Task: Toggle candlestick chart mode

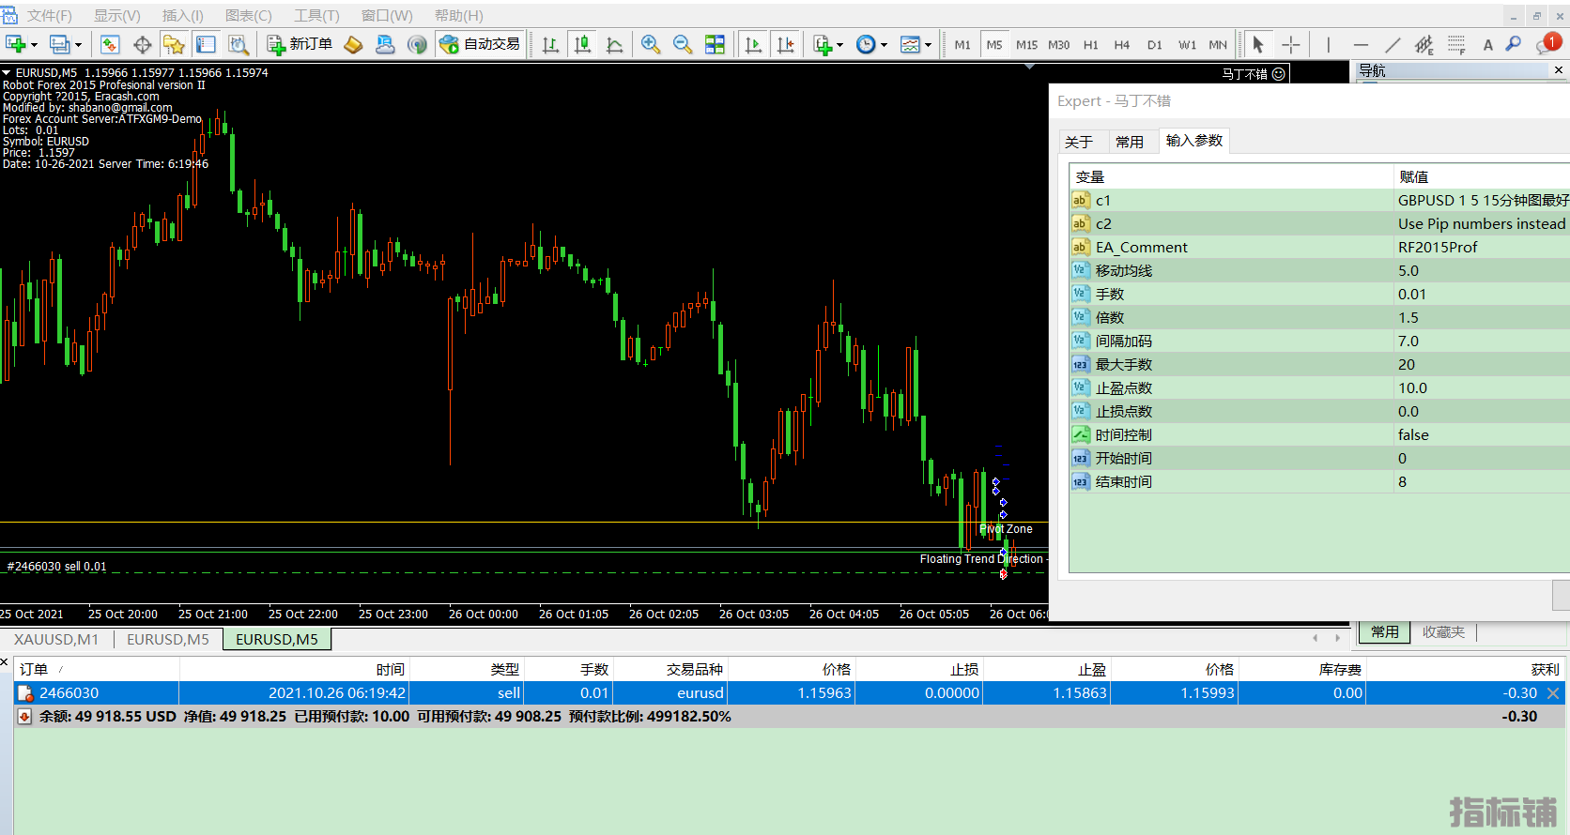Action: (582, 44)
